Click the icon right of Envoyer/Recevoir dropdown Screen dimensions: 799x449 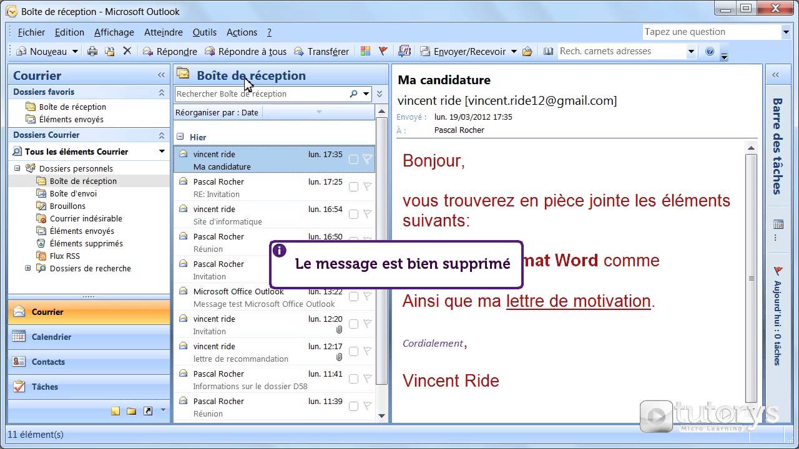tap(527, 52)
